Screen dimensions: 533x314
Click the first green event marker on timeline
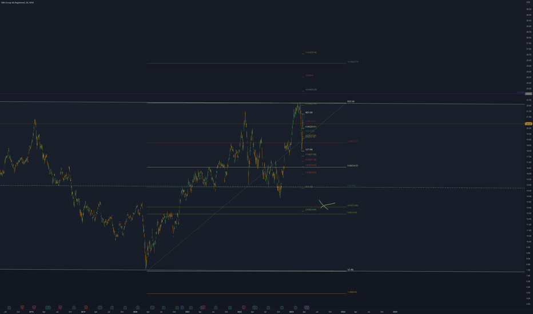pyautogui.click(x=9, y=308)
